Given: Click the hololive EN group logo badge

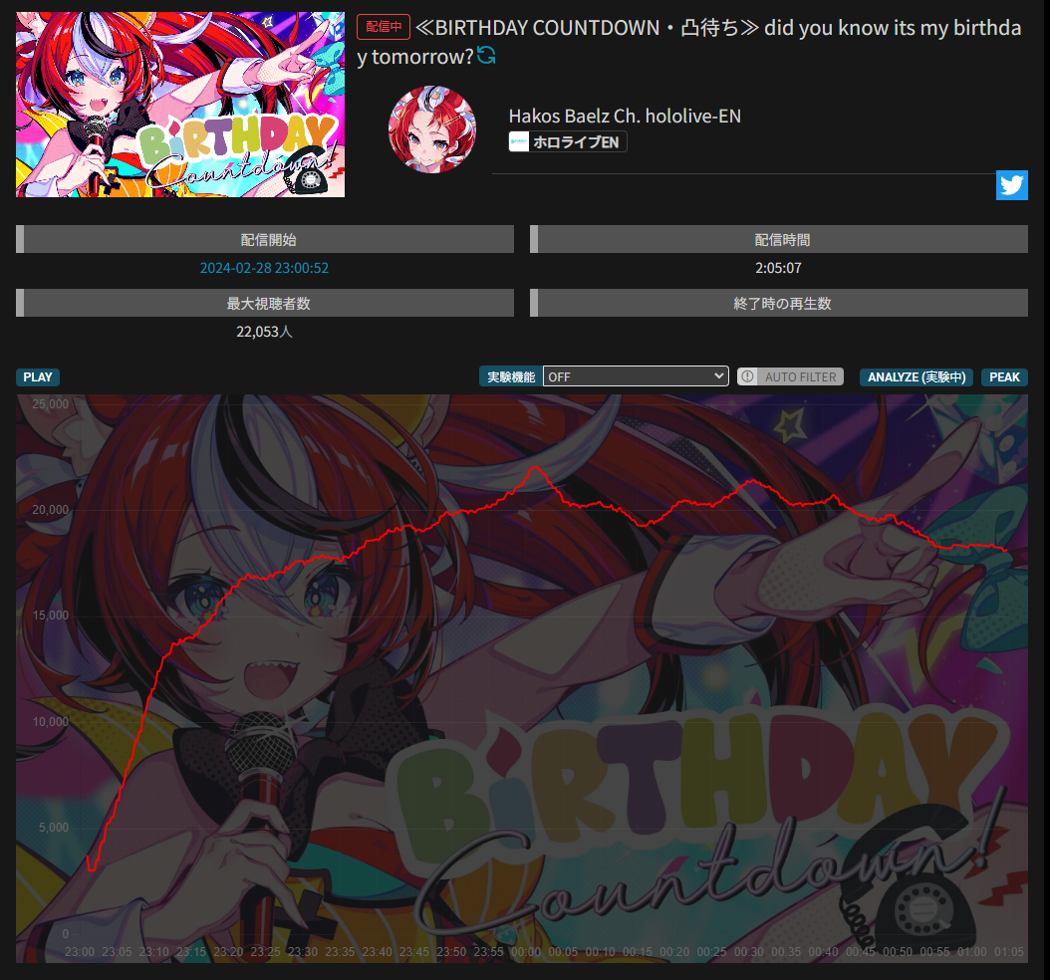Looking at the screenshot, I should pyautogui.click(x=519, y=141).
